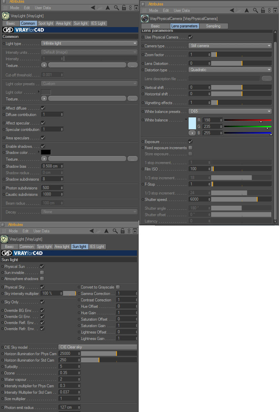Enable Sun invisible checkbox

click(42, 272)
